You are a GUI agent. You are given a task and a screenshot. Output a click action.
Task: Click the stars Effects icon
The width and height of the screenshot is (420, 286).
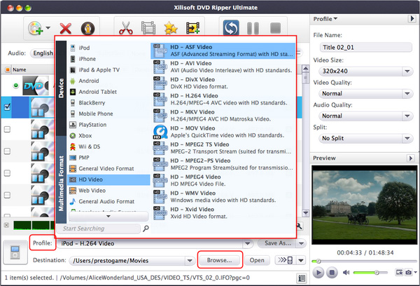point(171,27)
